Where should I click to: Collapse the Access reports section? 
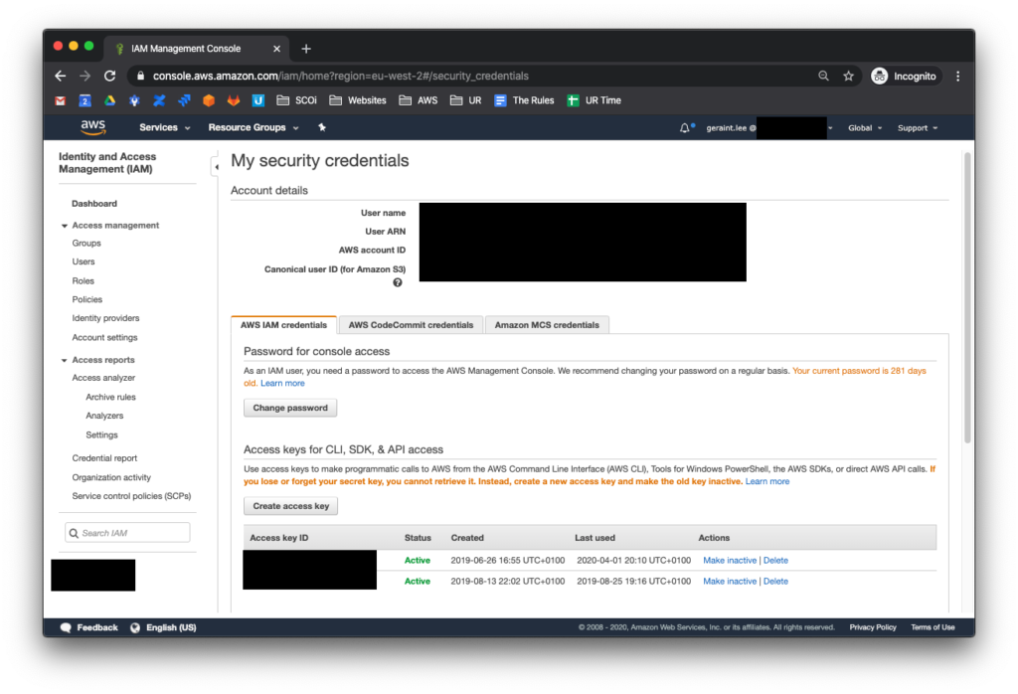click(x=65, y=360)
